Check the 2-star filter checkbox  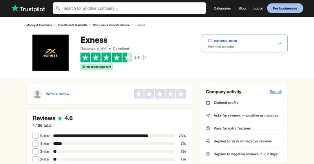point(35,159)
